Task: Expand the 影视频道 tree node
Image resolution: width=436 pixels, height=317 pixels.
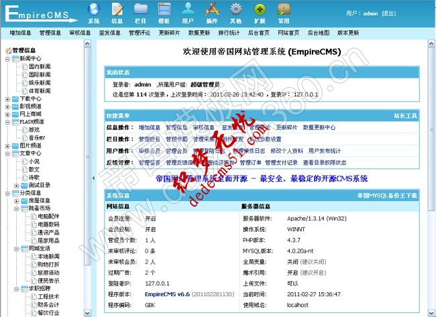Action: pos(7,107)
